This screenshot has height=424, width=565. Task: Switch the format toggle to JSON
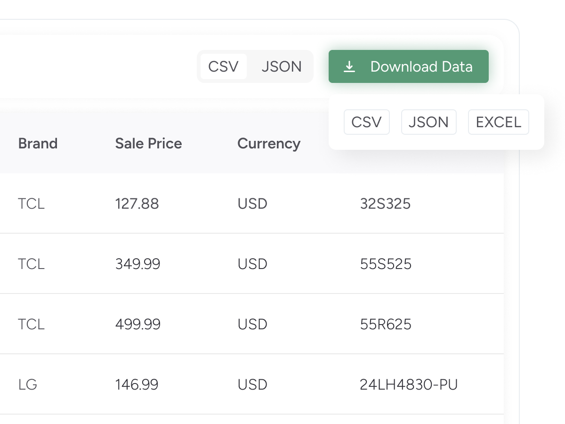click(282, 66)
